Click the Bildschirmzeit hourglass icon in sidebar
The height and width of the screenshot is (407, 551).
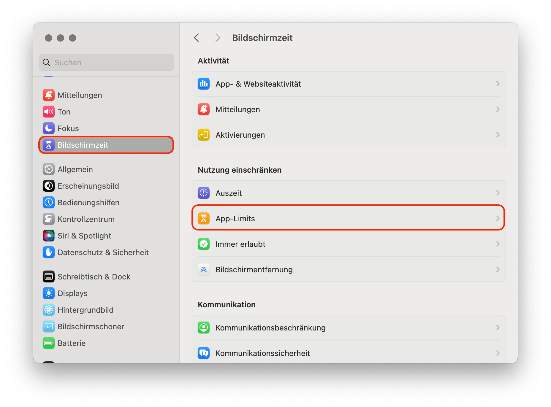49,145
